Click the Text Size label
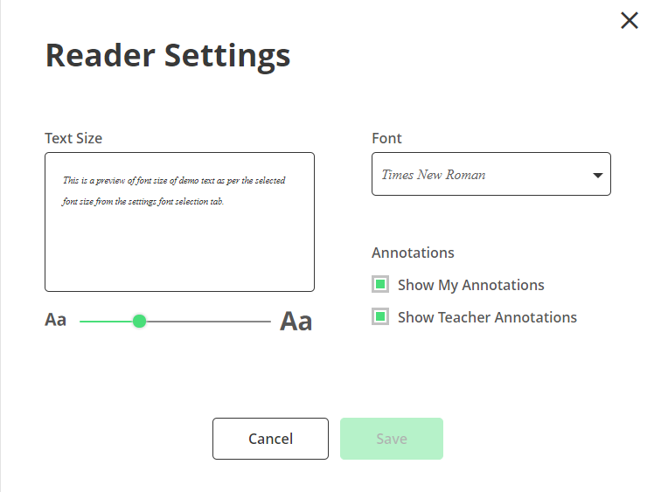This screenshot has height=492, width=654. (x=73, y=138)
